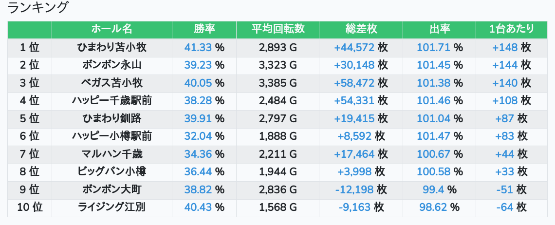Screen dimensions: 555x225
Task: Sort by the 平均回転数 column header
Action: coord(278,29)
